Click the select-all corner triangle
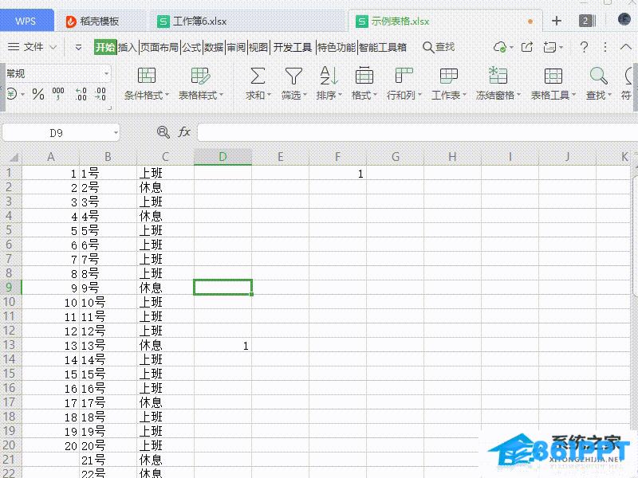 pos(12,157)
